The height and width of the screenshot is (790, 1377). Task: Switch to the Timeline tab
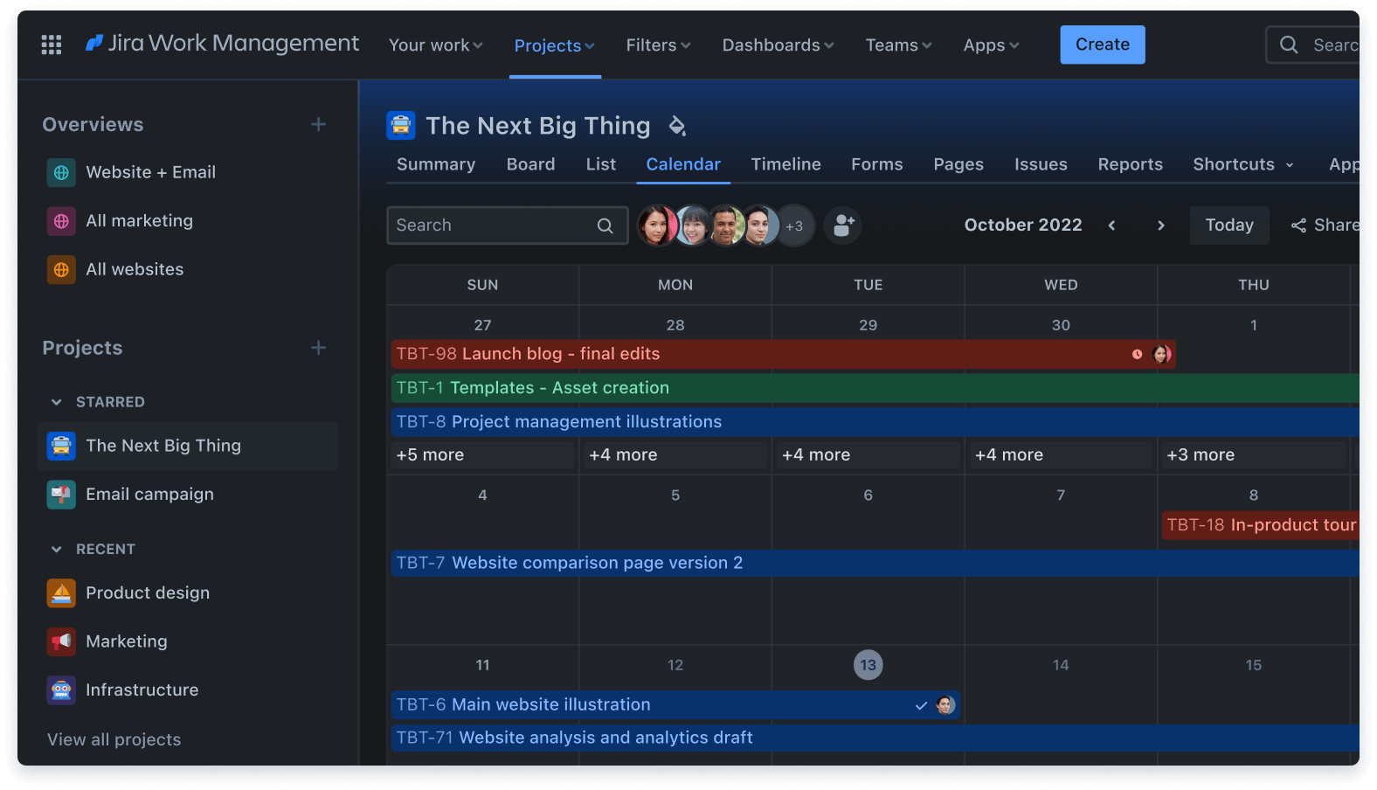coord(785,164)
